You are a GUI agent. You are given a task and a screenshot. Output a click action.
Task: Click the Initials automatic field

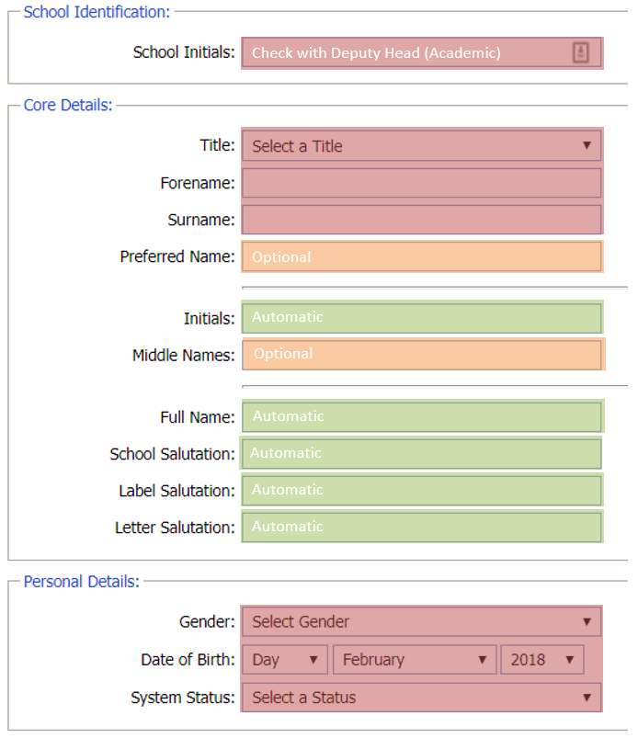(x=421, y=317)
